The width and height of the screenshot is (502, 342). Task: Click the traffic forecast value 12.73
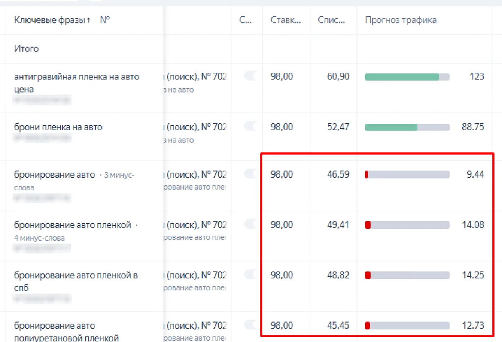[473, 325]
